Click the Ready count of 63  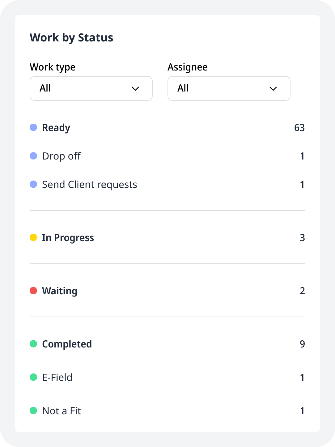pos(299,128)
